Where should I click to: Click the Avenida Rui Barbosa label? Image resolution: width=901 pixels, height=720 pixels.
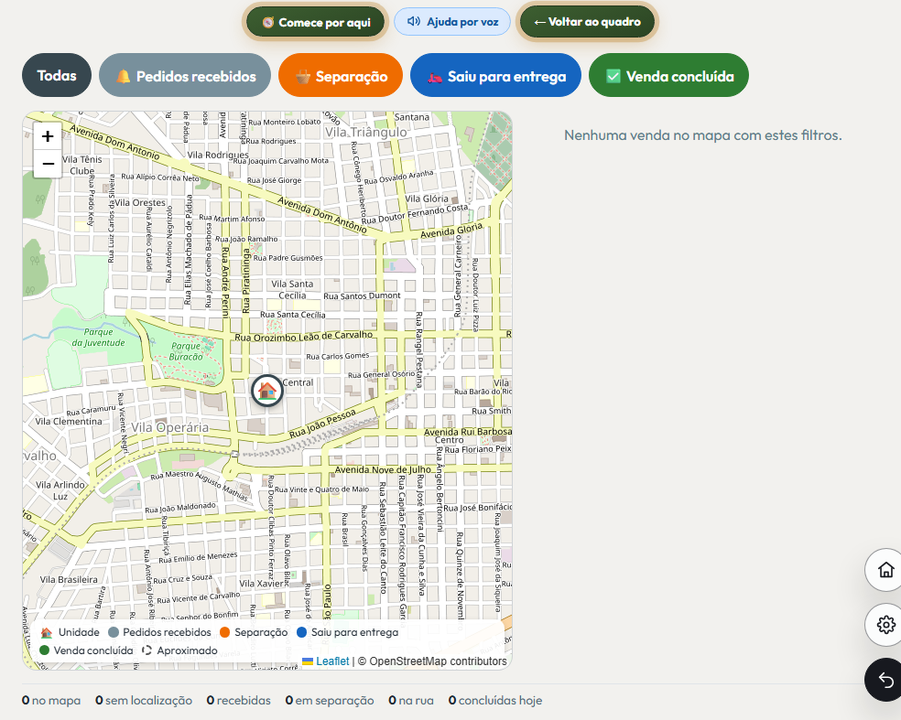468,432
